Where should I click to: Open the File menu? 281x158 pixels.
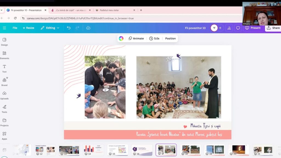[x=15, y=28]
